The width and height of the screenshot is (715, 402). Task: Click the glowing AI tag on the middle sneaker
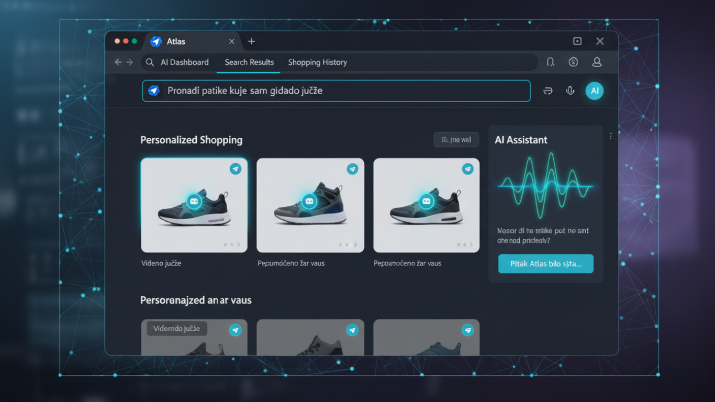pyautogui.click(x=309, y=200)
